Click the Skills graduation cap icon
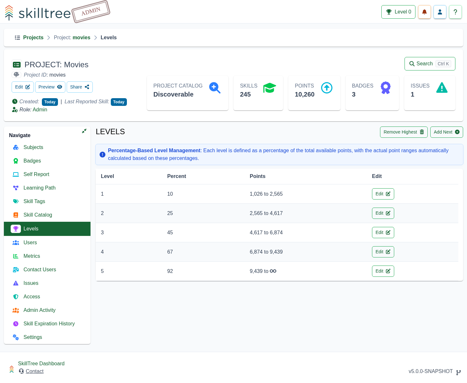Screen dimensions: 467x383 pyautogui.click(x=270, y=88)
